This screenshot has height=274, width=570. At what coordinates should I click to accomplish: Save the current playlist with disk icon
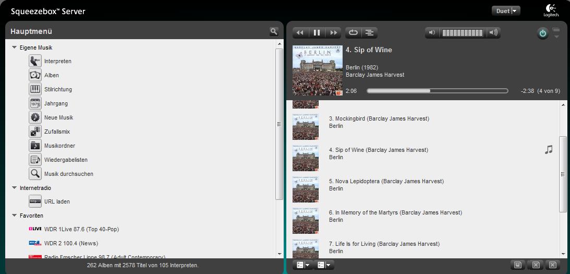(517, 265)
